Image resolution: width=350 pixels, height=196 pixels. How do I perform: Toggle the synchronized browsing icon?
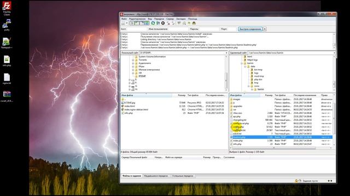click(189, 23)
